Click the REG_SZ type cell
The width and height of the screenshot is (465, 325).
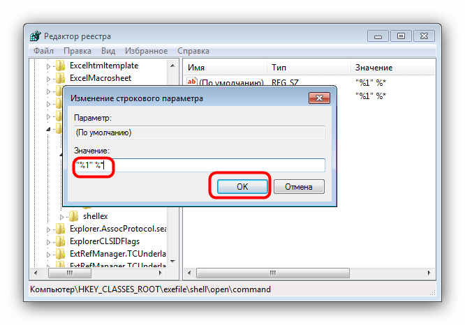pos(285,82)
